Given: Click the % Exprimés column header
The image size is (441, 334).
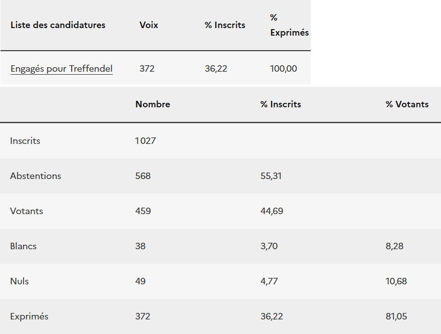Looking at the screenshot, I should 289,25.
